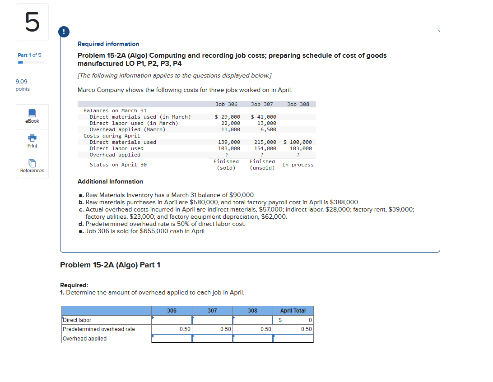493x382 pixels.
Task: Click Overhead applied cell for Job 307
Action: click(x=212, y=338)
